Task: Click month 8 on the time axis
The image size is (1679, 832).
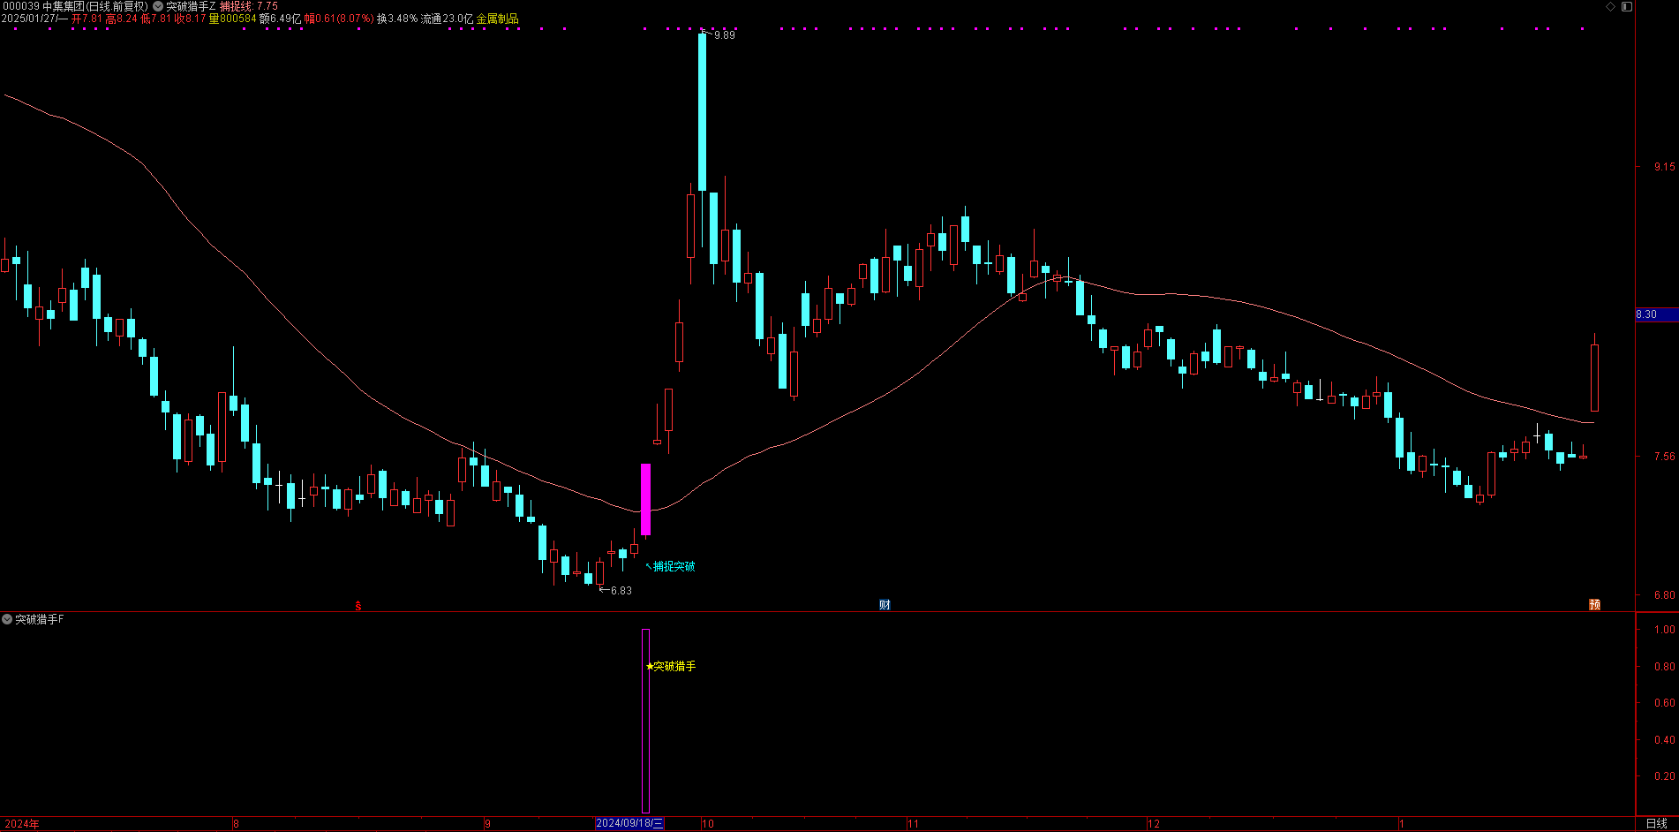Action: pyautogui.click(x=236, y=824)
